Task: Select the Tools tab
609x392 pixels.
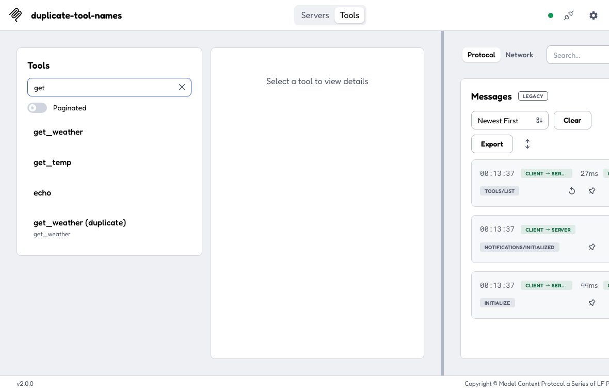Action: click(349, 15)
